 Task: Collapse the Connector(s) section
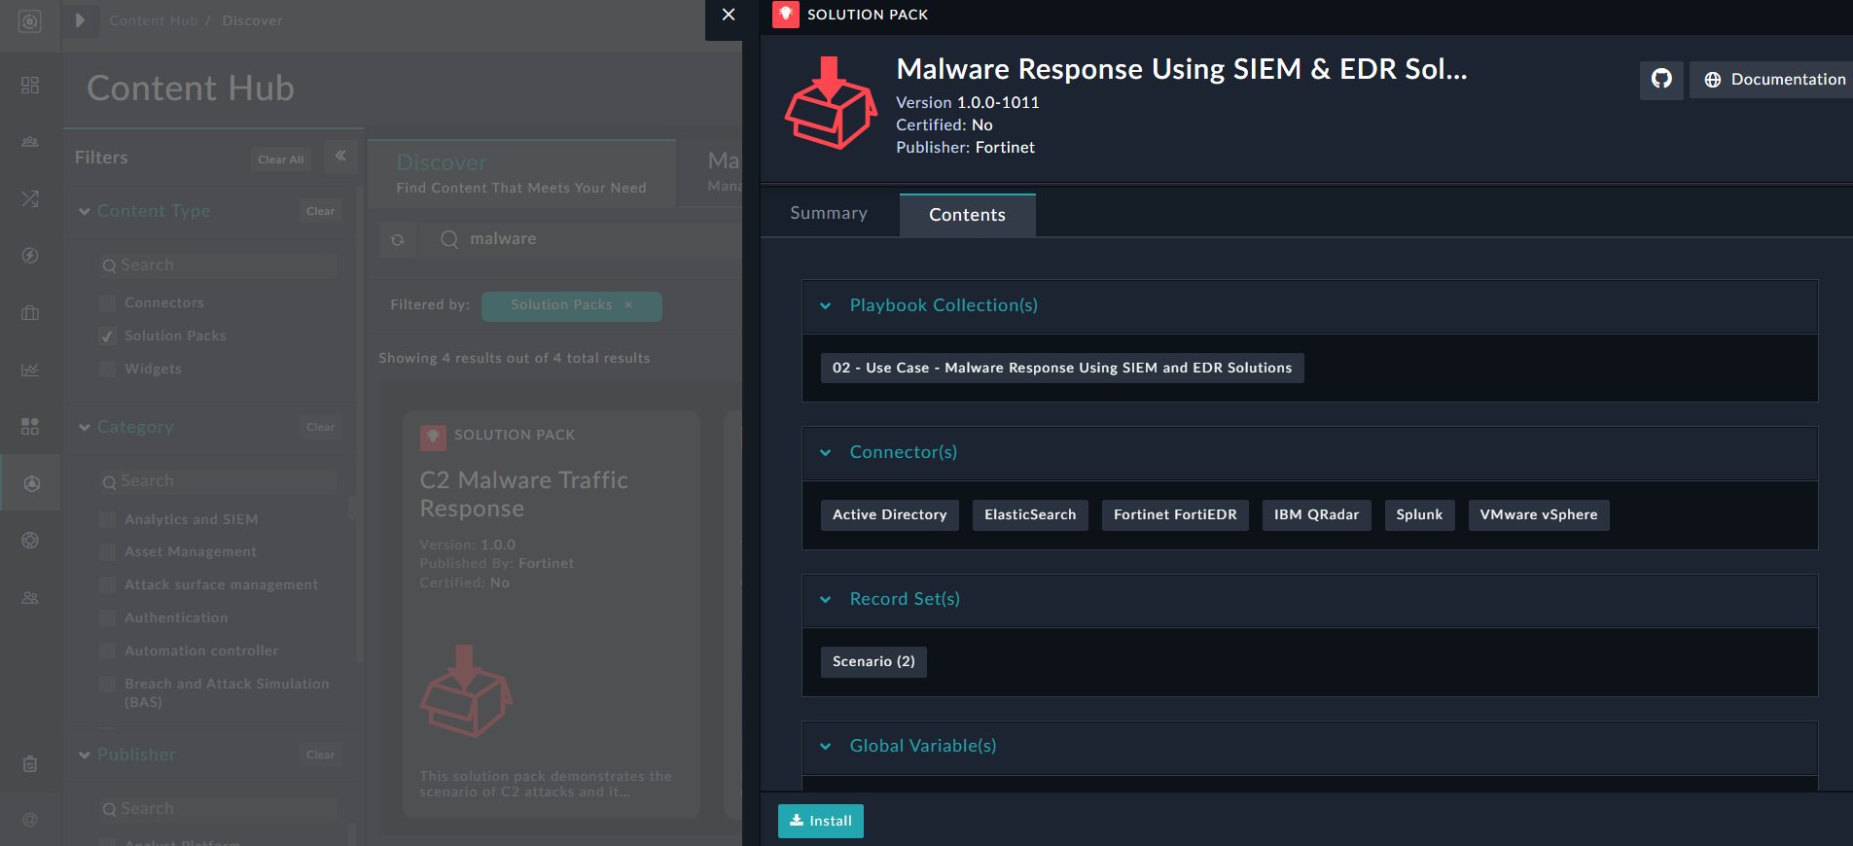coord(826,452)
